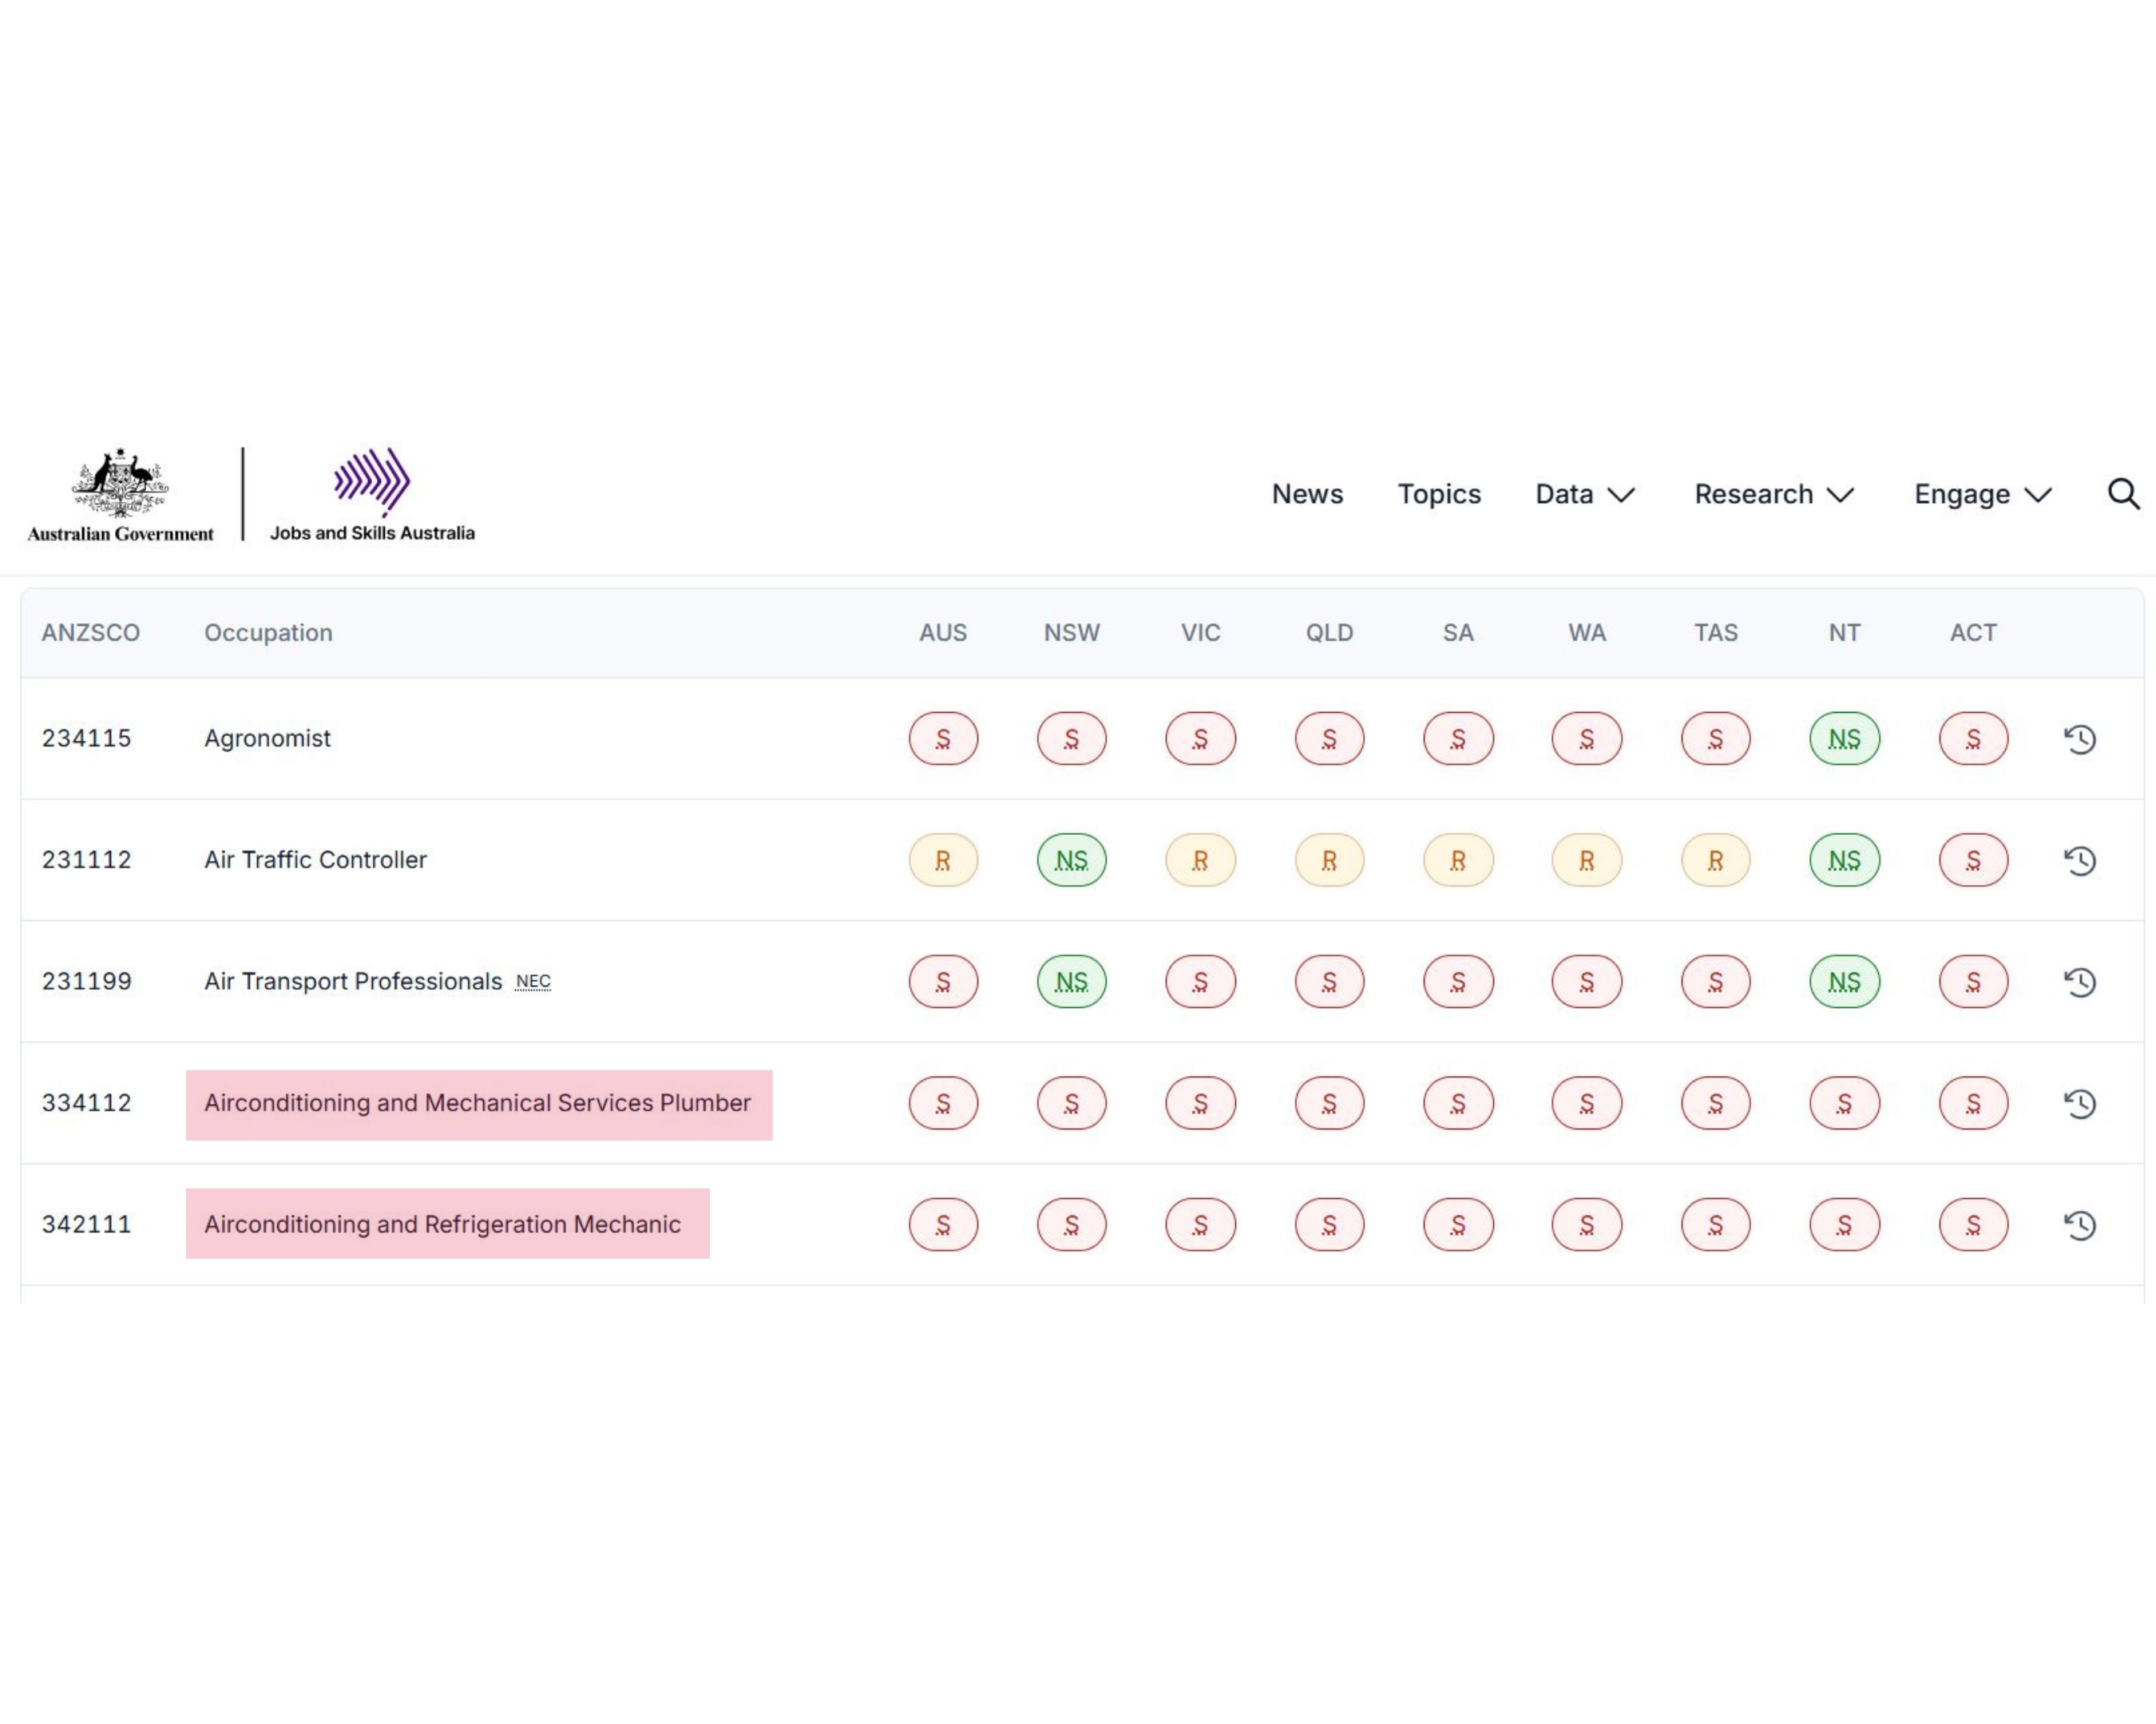Click the Jobs and Skills Australia logo

click(372, 495)
